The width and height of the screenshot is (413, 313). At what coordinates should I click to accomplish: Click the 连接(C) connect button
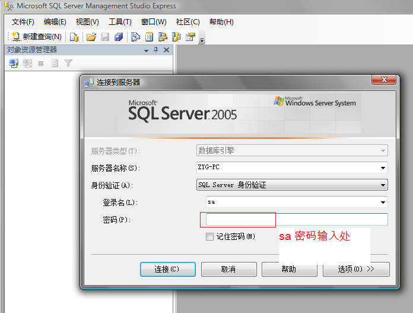pos(168,269)
